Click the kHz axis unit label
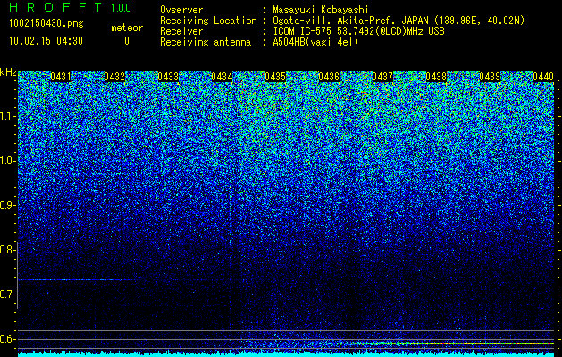This screenshot has width=562, height=357. (x=8, y=72)
